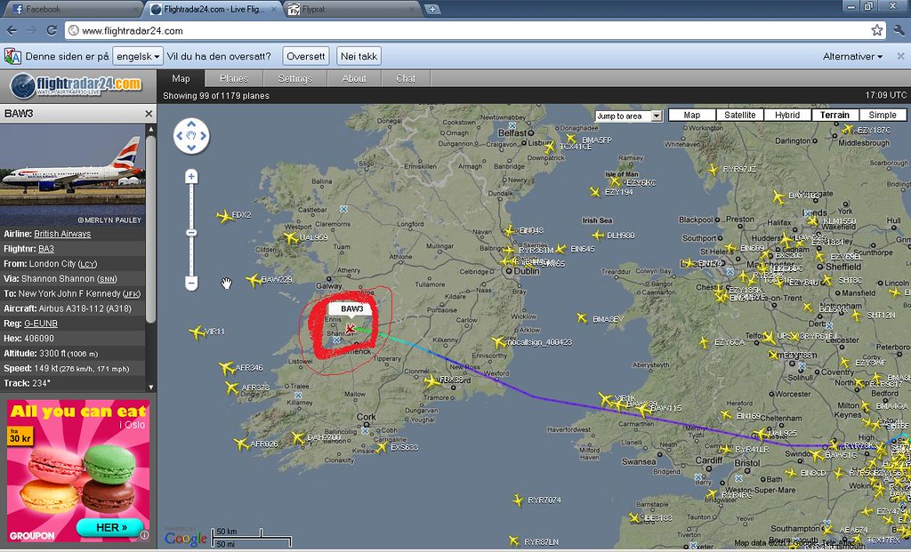Select the RYR87LN plane icon
The image size is (911, 552).
coord(513,541)
